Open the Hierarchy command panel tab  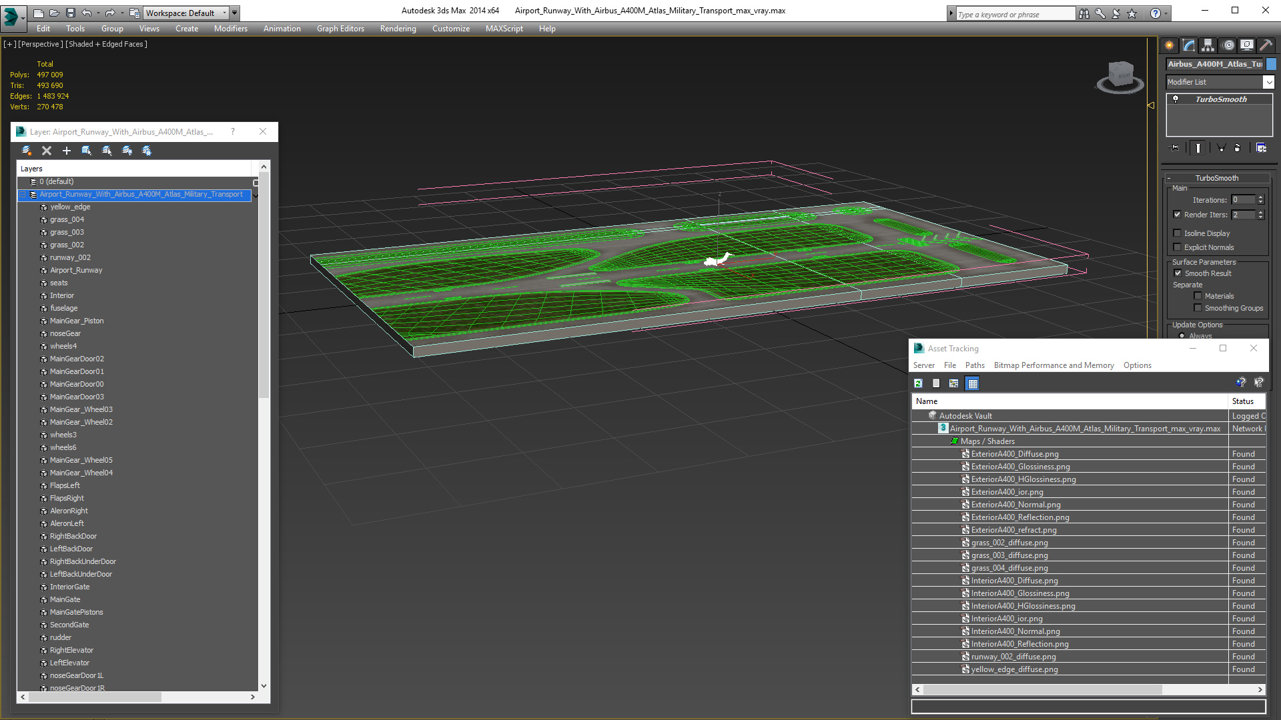(x=1208, y=45)
